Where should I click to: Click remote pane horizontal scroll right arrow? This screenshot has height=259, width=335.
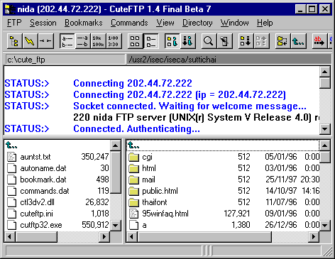314,236
